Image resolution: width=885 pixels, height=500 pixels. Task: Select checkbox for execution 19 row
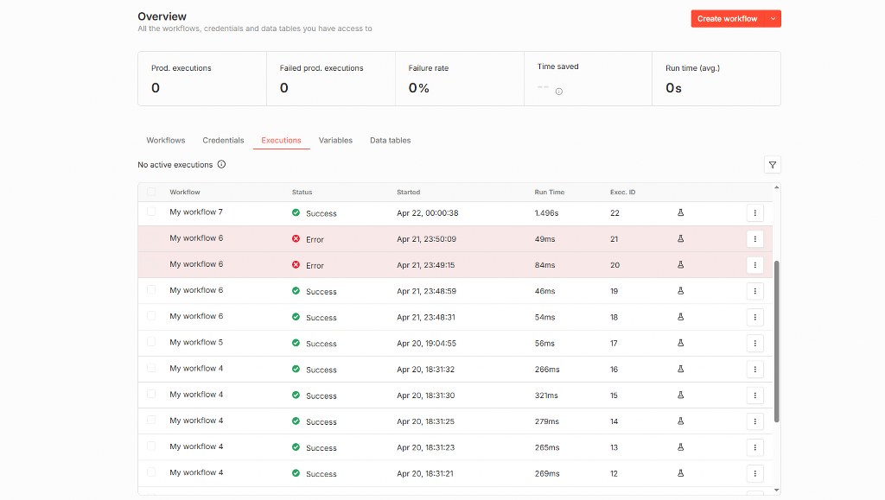tap(151, 290)
